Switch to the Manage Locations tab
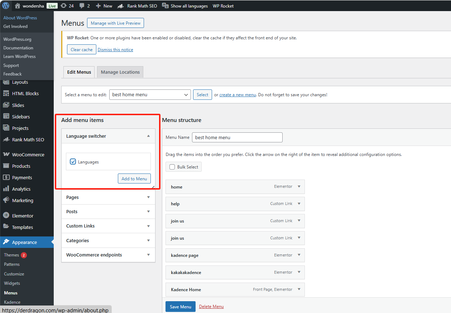 point(120,72)
